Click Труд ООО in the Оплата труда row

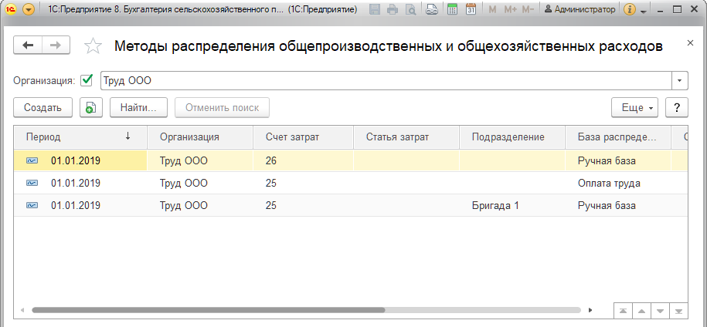coord(184,183)
